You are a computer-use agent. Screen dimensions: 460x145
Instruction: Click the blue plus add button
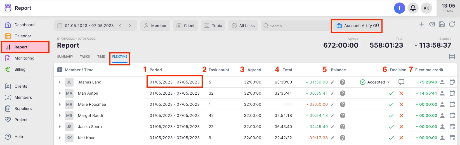[399, 8]
